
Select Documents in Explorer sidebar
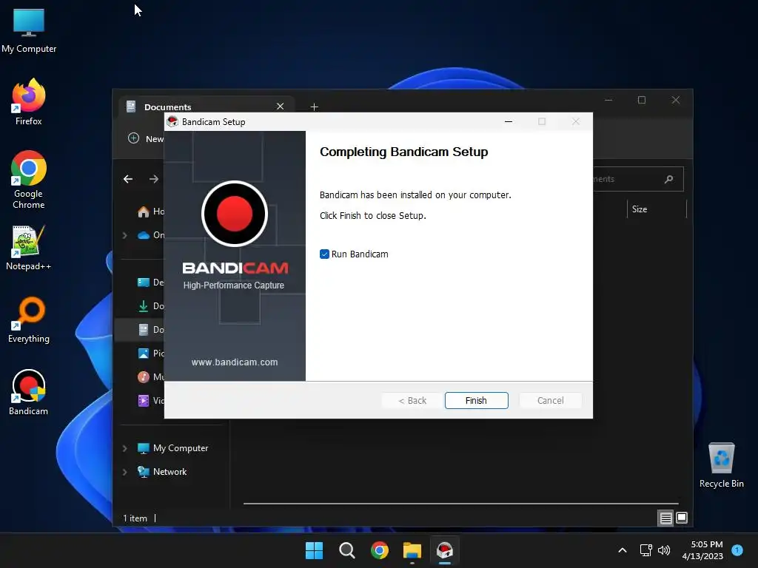click(x=151, y=330)
